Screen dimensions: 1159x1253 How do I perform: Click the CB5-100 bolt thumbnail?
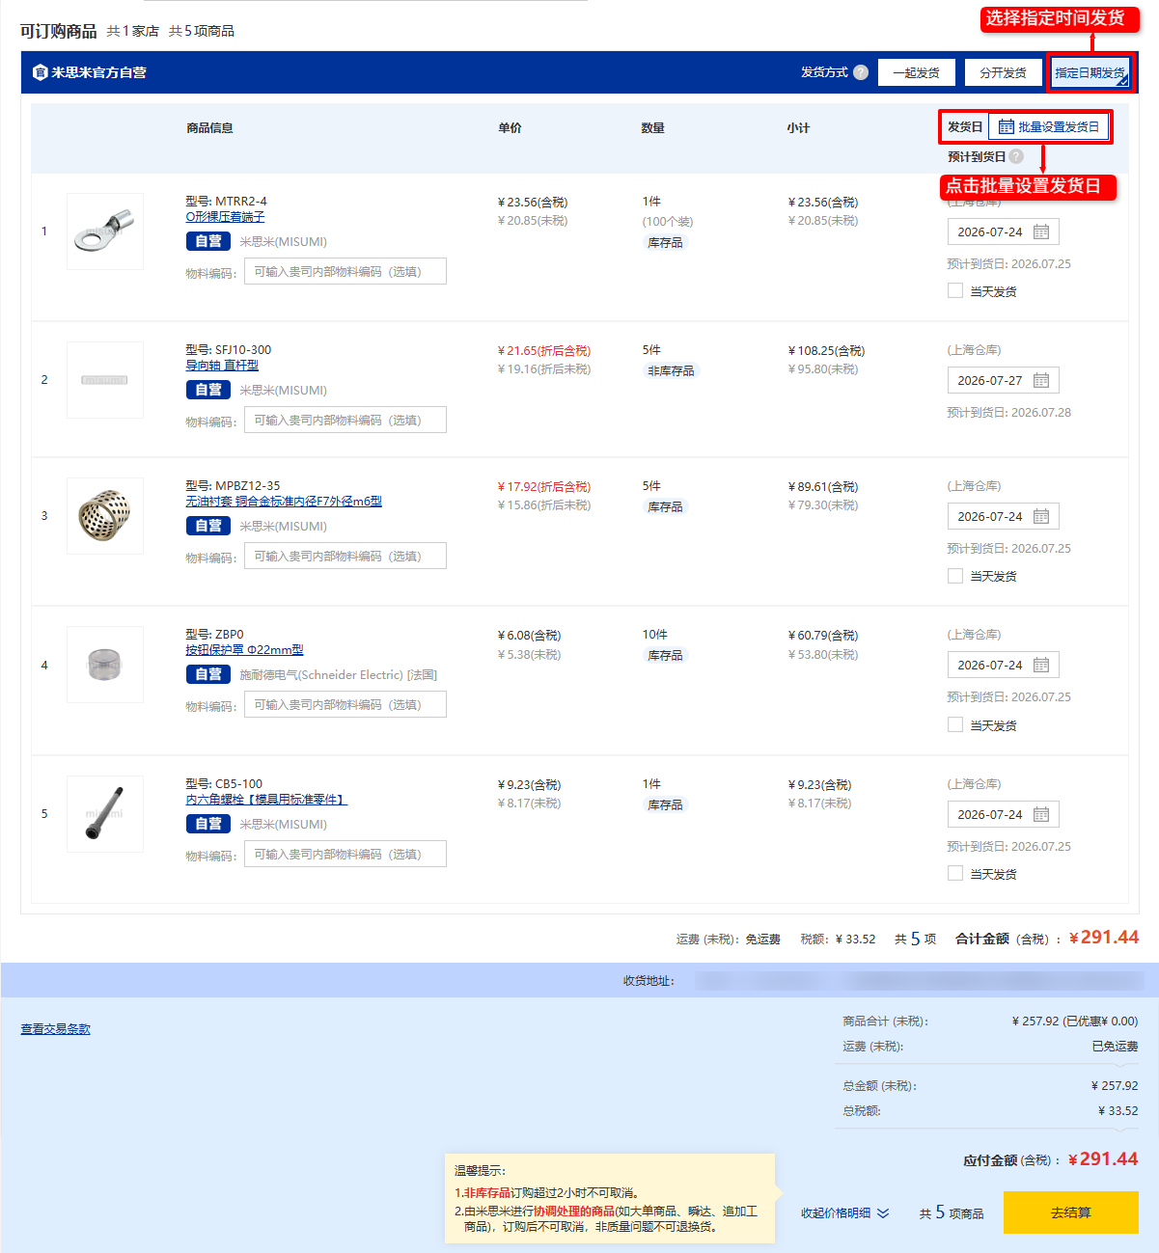coord(105,814)
